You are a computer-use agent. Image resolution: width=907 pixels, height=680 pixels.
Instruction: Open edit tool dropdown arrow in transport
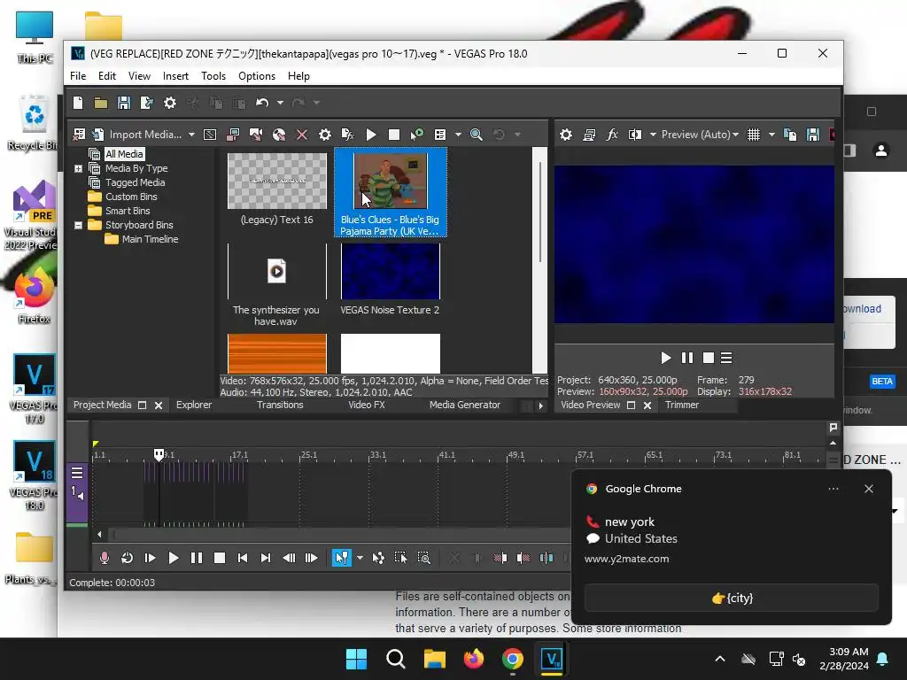[360, 558]
